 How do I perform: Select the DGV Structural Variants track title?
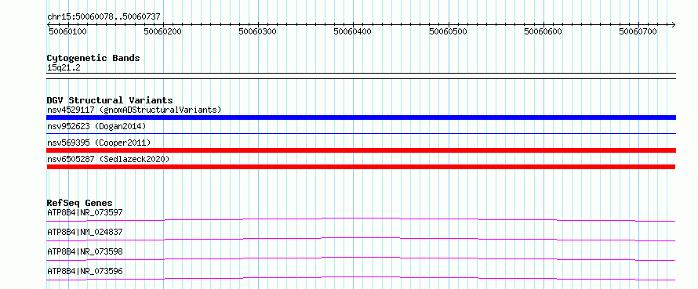click(110, 100)
